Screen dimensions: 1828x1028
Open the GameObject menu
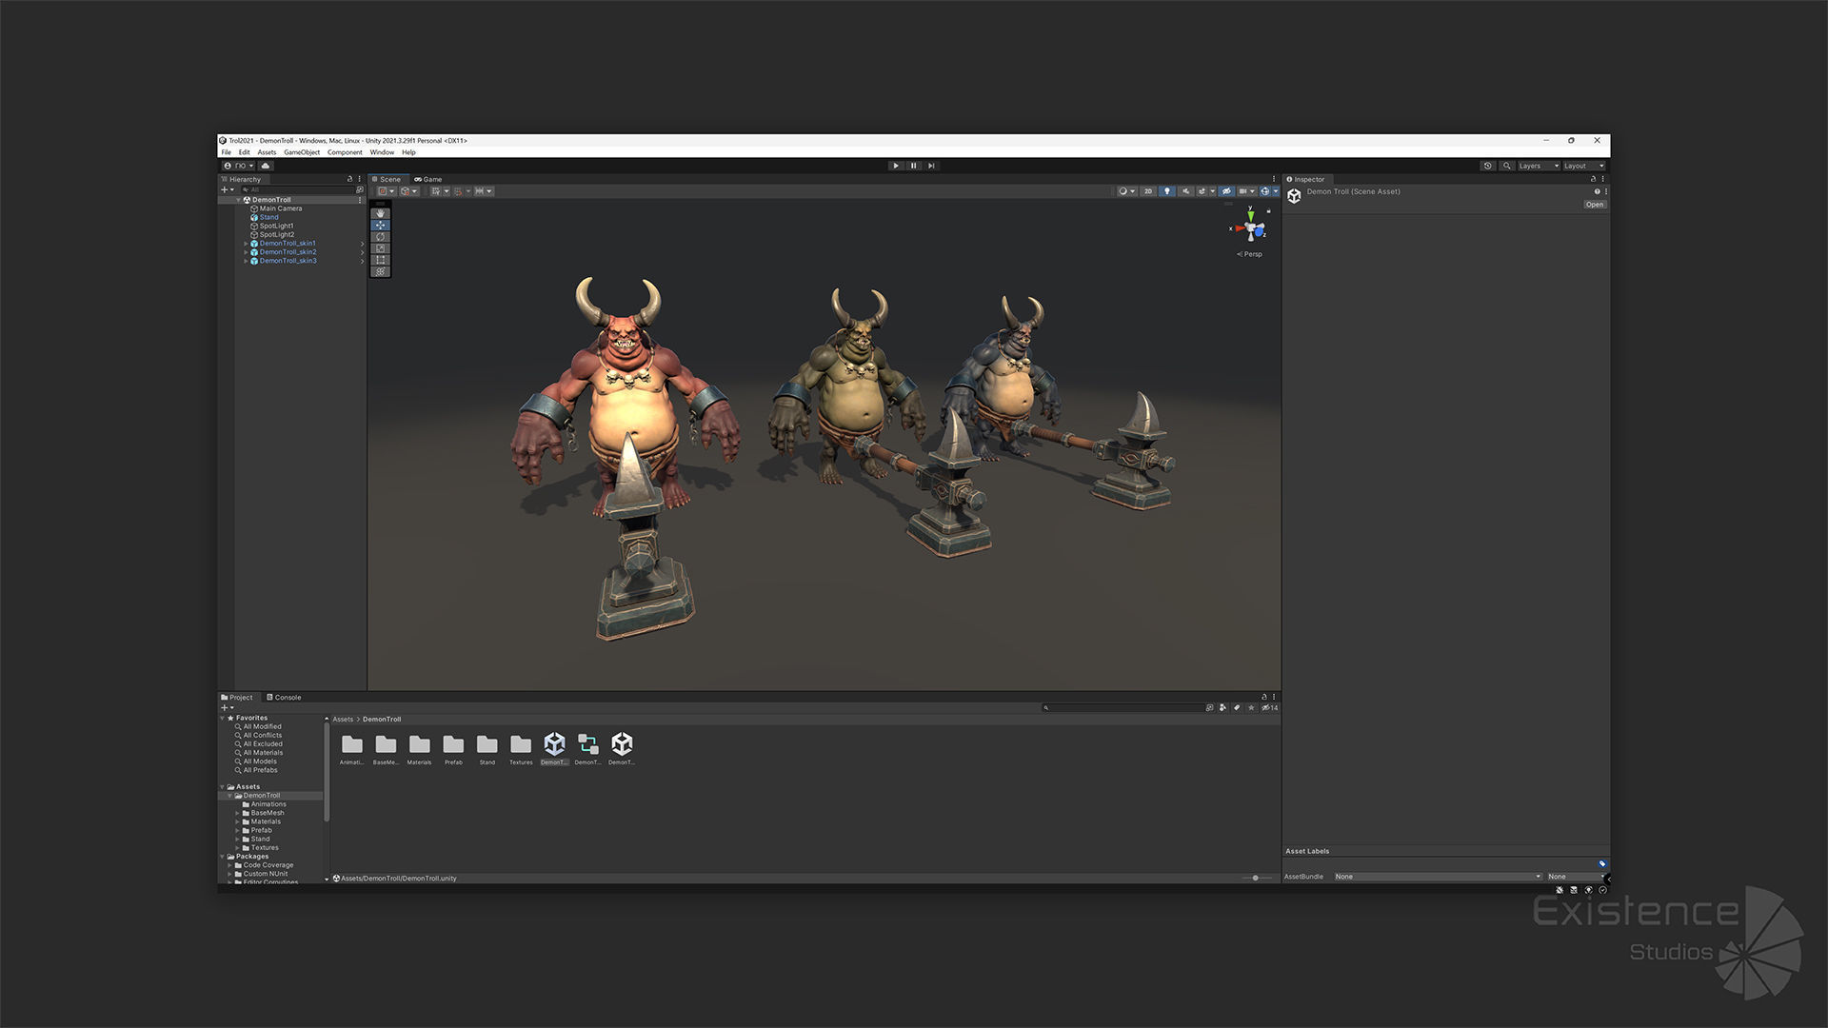[x=302, y=152]
